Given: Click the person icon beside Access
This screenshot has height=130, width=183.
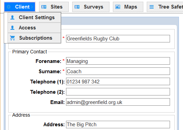Looking at the screenshot, I should [x=12, y=28].
